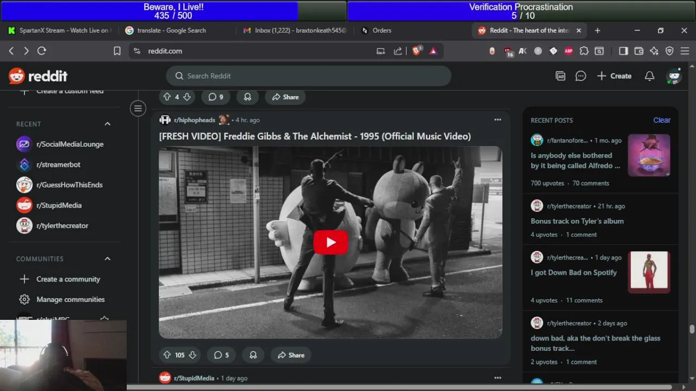
Task: Upvote the Freddie Gibbs 1995 post
Action: click(x=167, y=355)
